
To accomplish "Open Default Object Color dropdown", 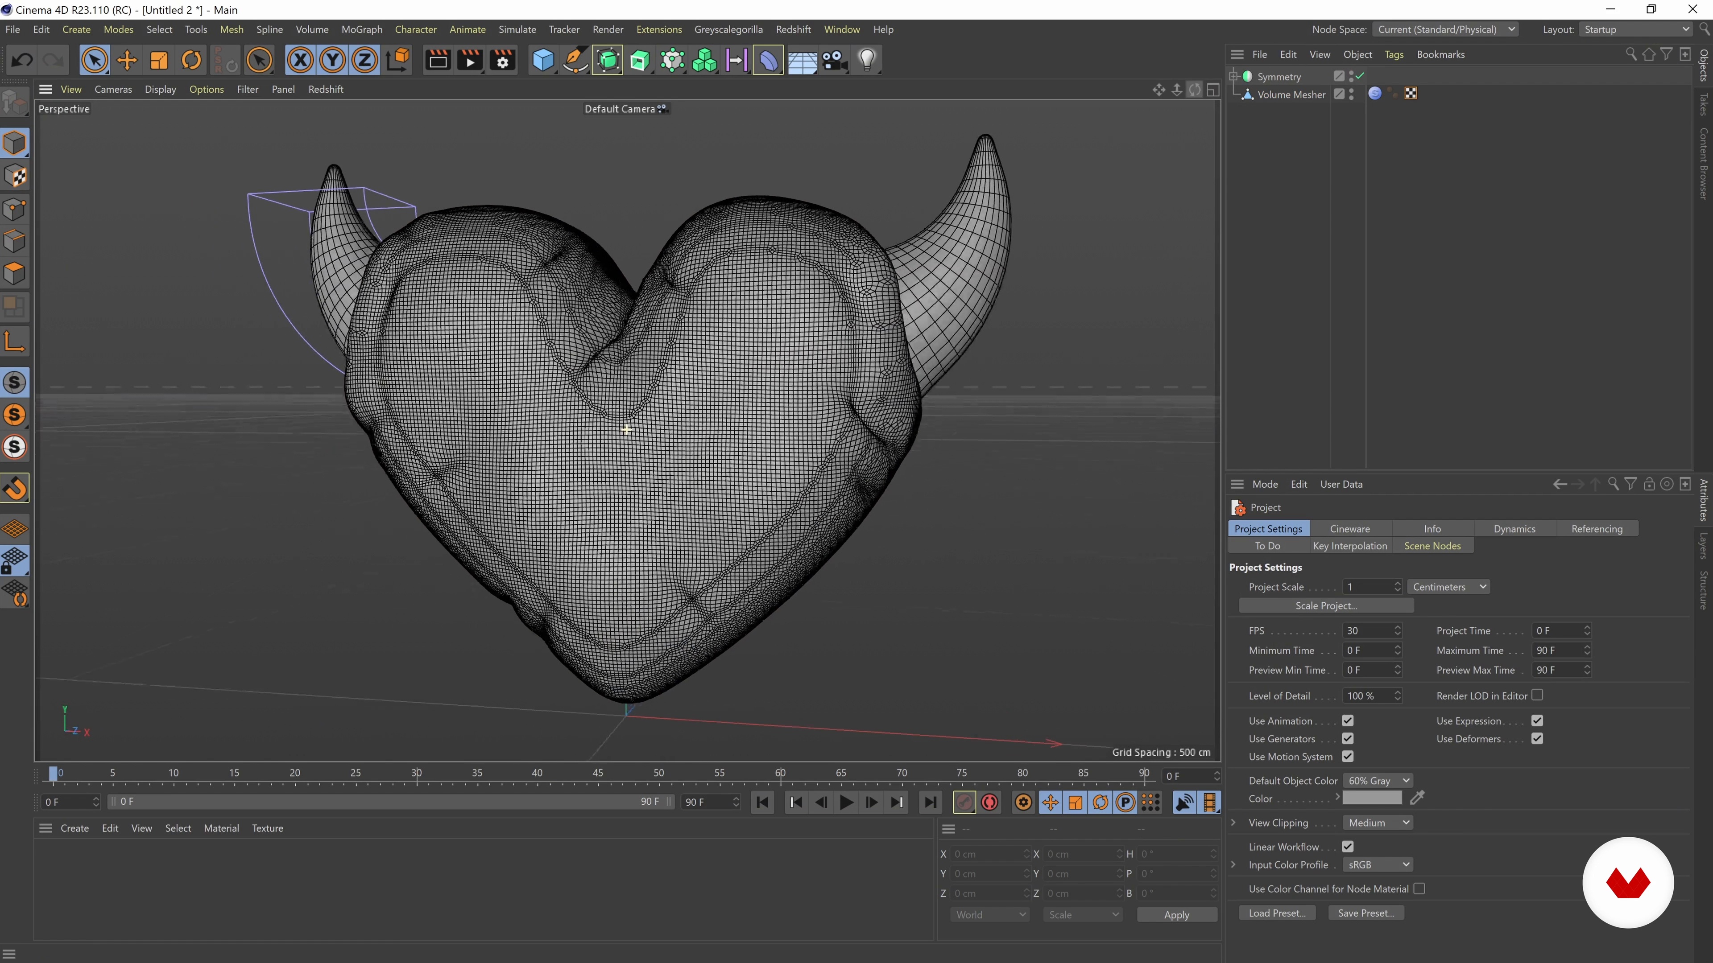I will coord(1377,781).
